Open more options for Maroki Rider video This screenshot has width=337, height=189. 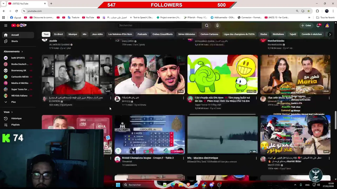[x=329, y=158]
